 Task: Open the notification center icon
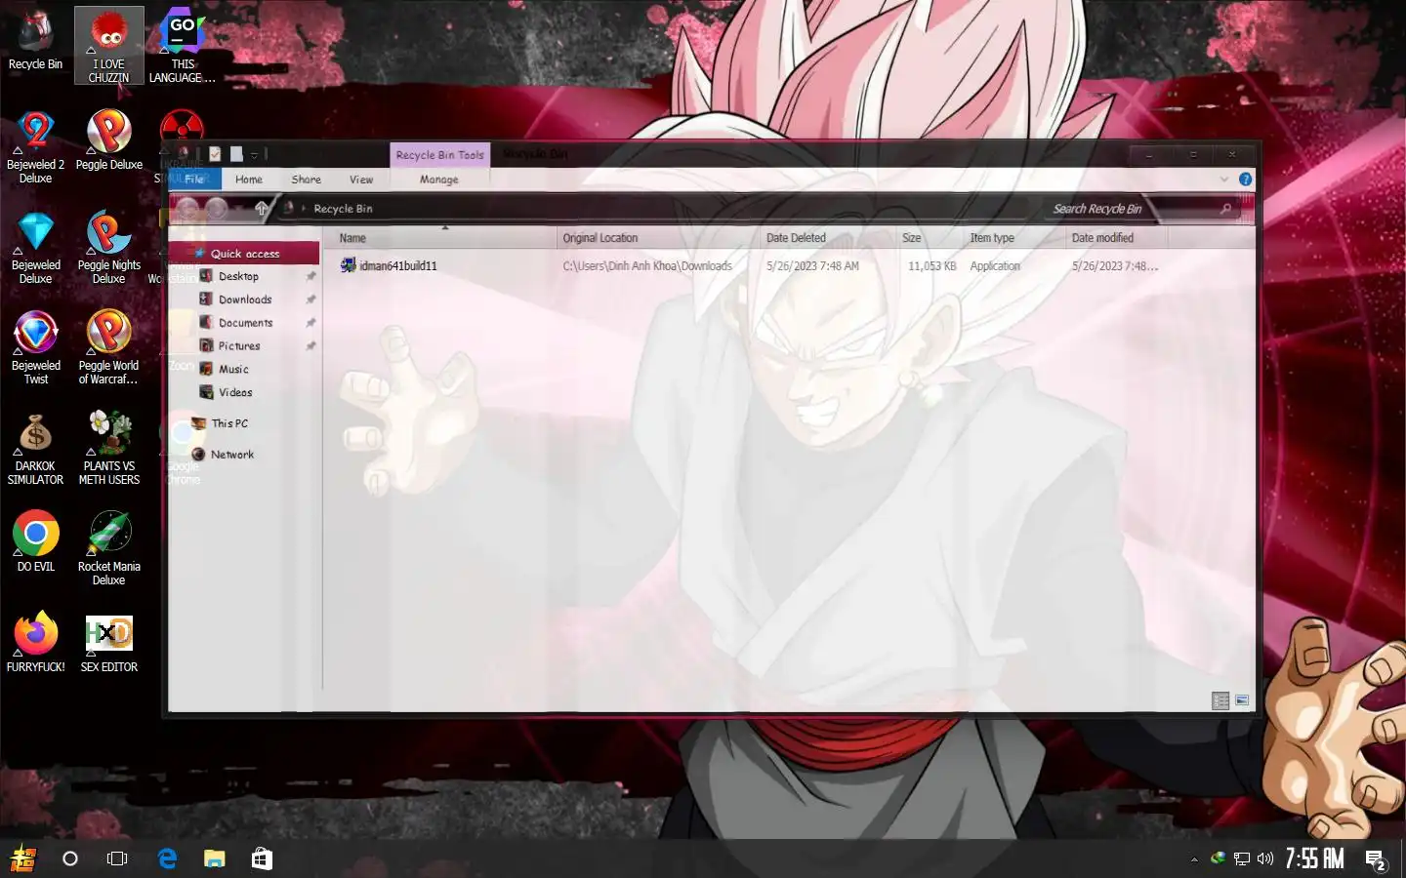coord(1377,859)
